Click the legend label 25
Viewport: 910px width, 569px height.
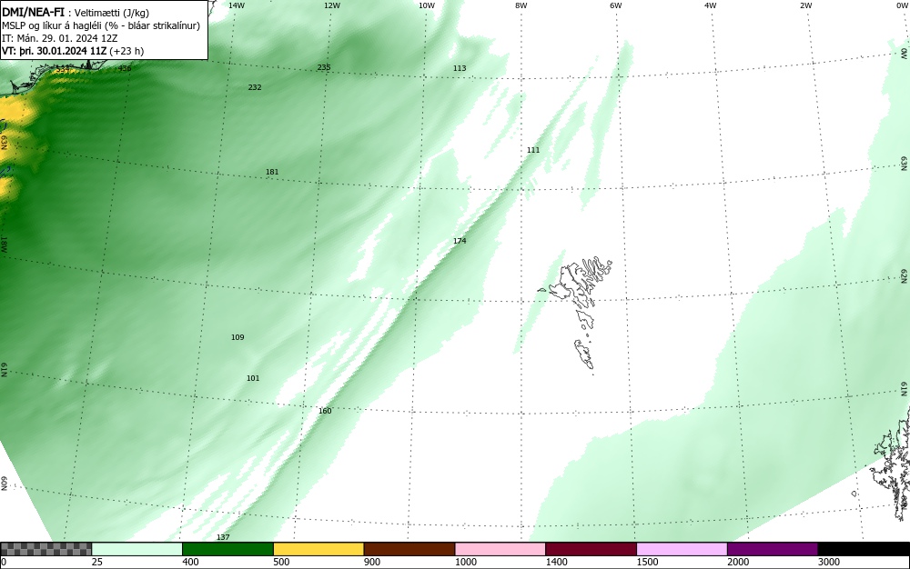97,562
